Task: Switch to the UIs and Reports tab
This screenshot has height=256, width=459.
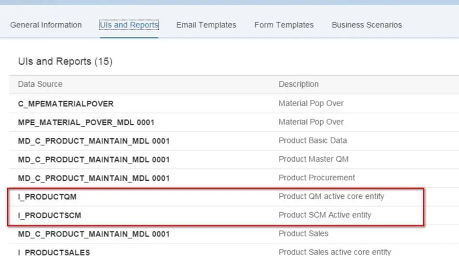Action: click(129, 25)
